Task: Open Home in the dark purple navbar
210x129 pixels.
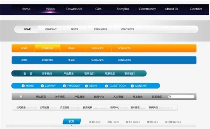Action: coord(26,9)
